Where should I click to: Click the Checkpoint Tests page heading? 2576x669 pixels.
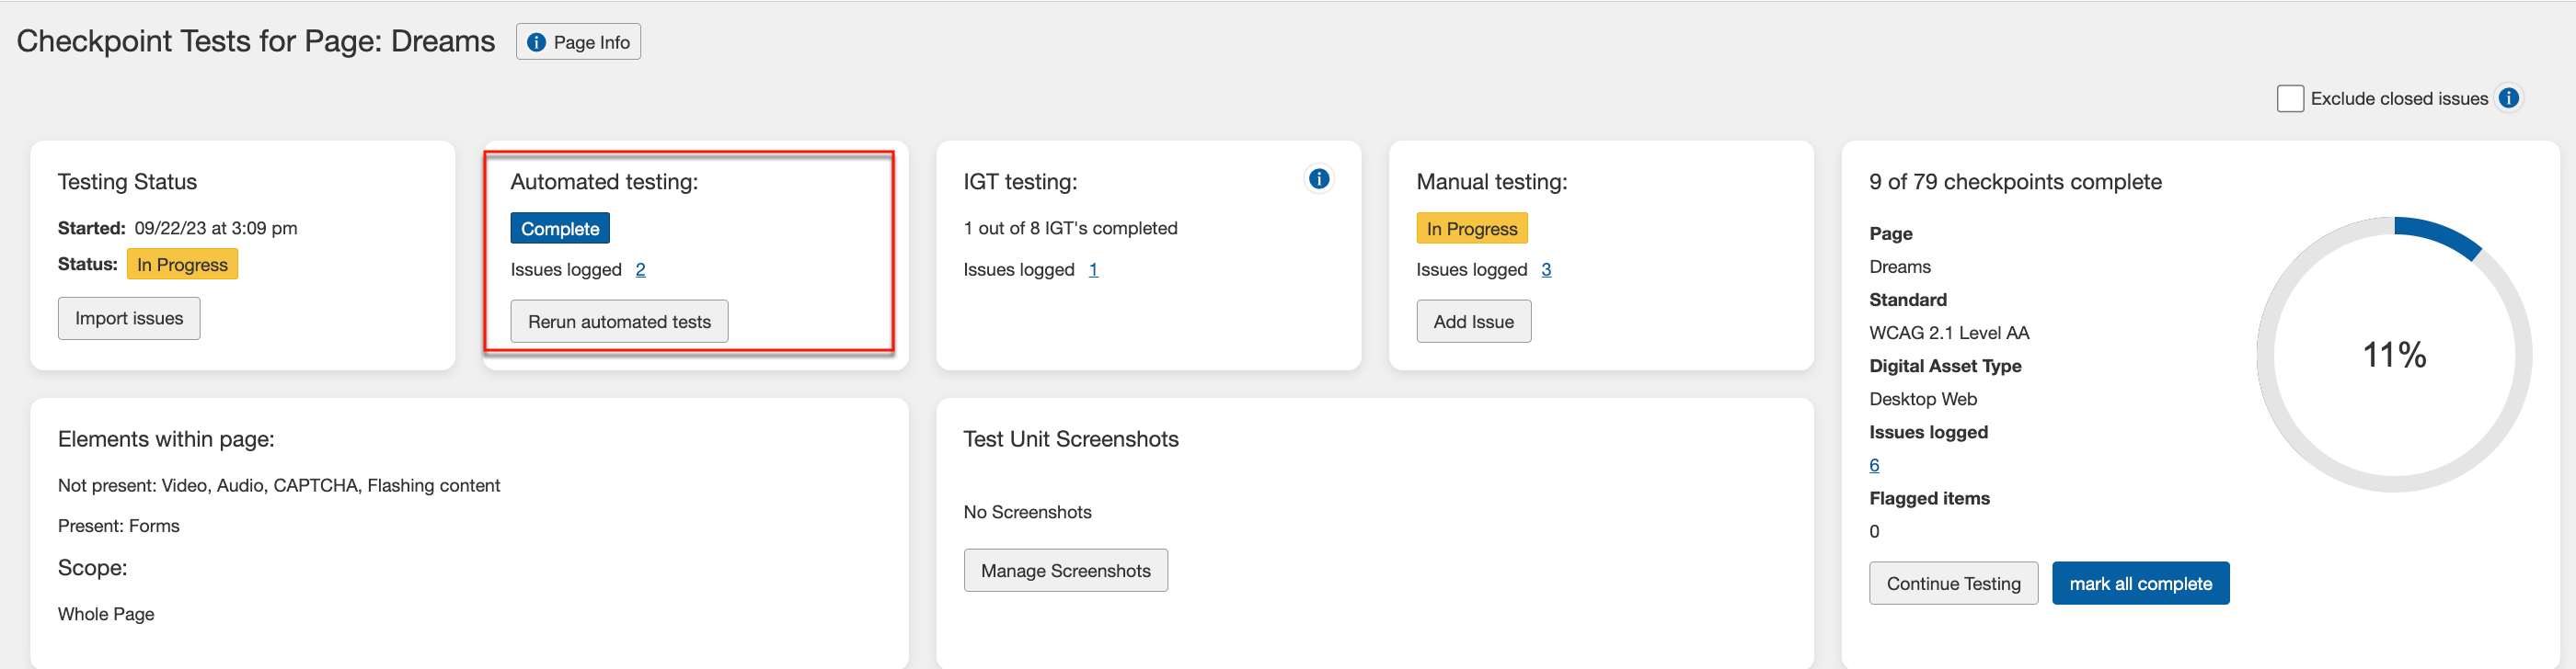(x=256, y=41)
